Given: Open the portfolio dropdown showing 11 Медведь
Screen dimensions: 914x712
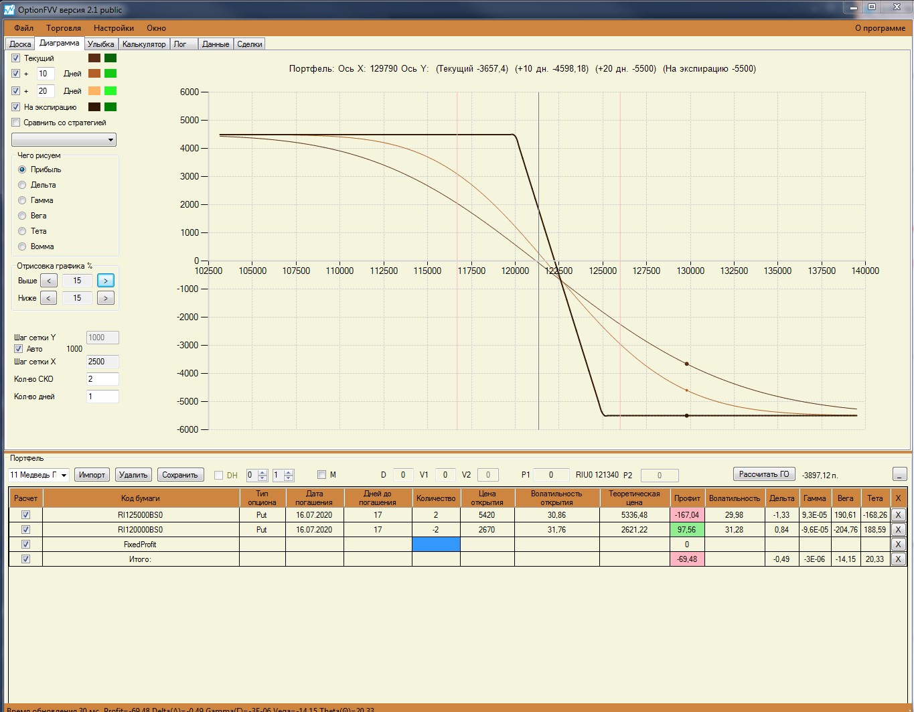Looking at the screenshot, I should 39,475.
